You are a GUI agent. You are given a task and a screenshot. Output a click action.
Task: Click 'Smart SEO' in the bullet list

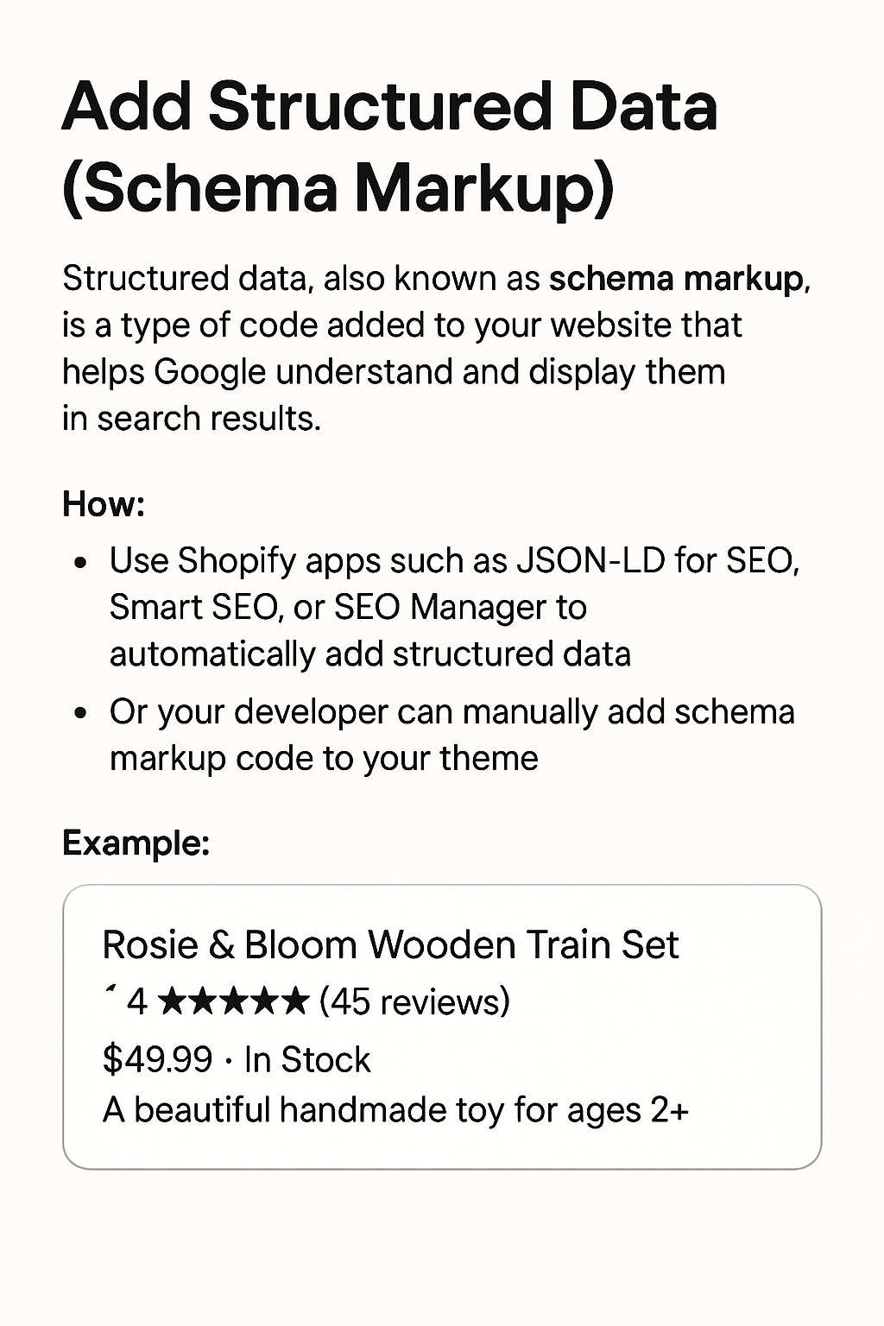point(193,608)
